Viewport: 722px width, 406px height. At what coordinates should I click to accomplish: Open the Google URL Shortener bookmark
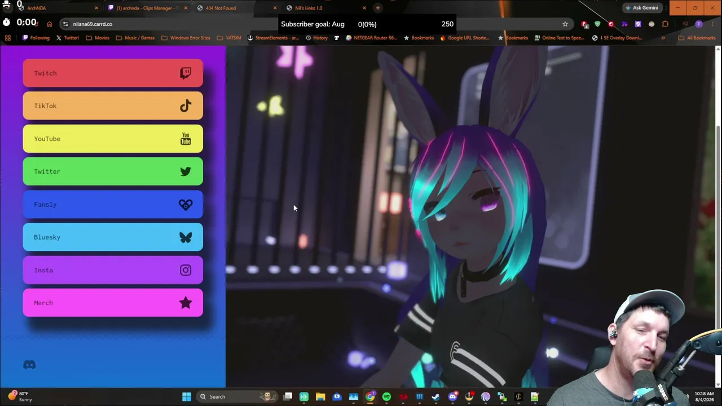click(465, 38)
